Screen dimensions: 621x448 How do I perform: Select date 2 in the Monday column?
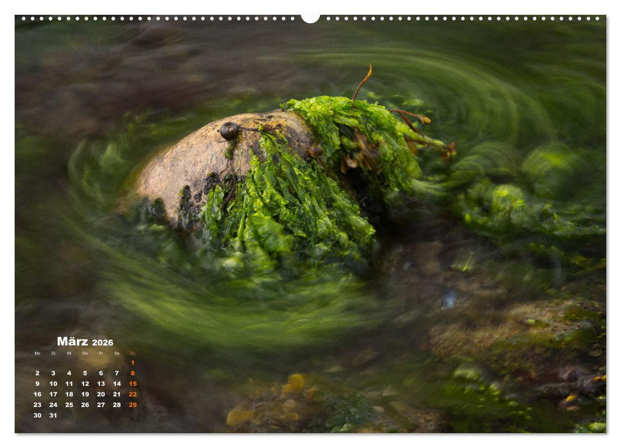36,373
